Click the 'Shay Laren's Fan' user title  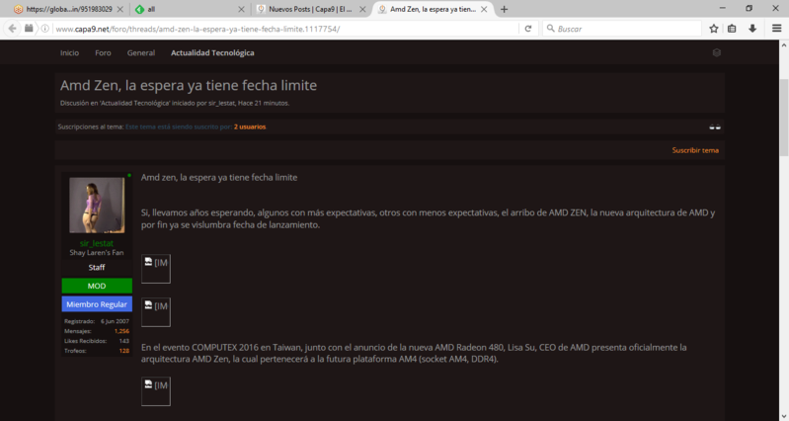pos(97,253)
